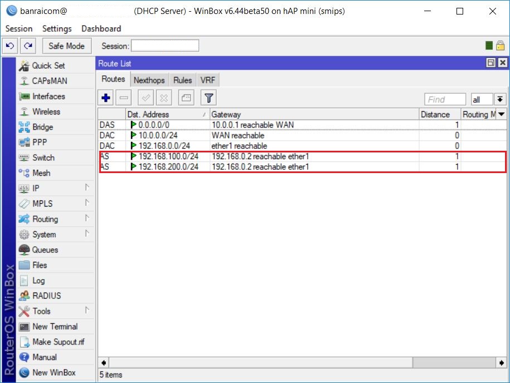Open Mesh from sidebar

pyautogui.click(x=55, y=173)
